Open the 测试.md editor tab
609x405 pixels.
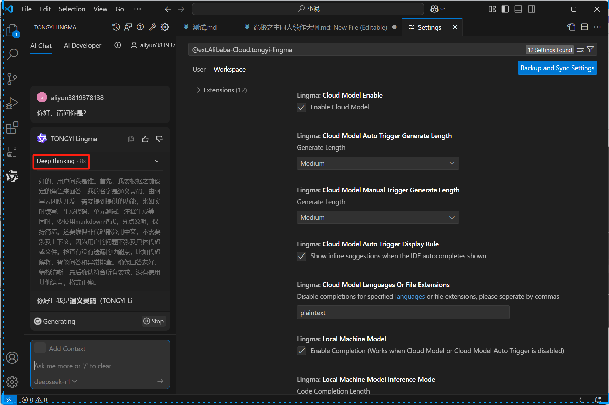204,27
